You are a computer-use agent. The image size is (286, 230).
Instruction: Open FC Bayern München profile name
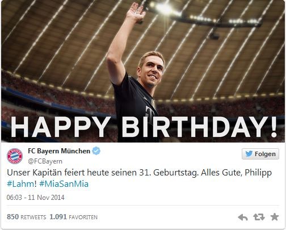(59, 151)
